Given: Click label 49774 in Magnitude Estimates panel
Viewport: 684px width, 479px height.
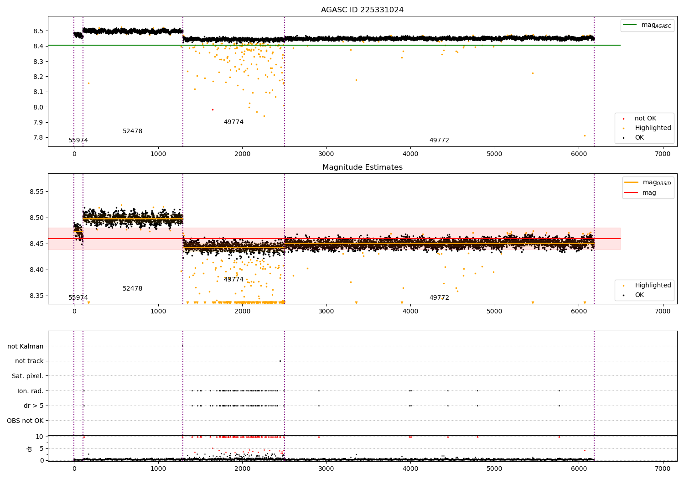Looking at the screenshot, I should 233,280.
